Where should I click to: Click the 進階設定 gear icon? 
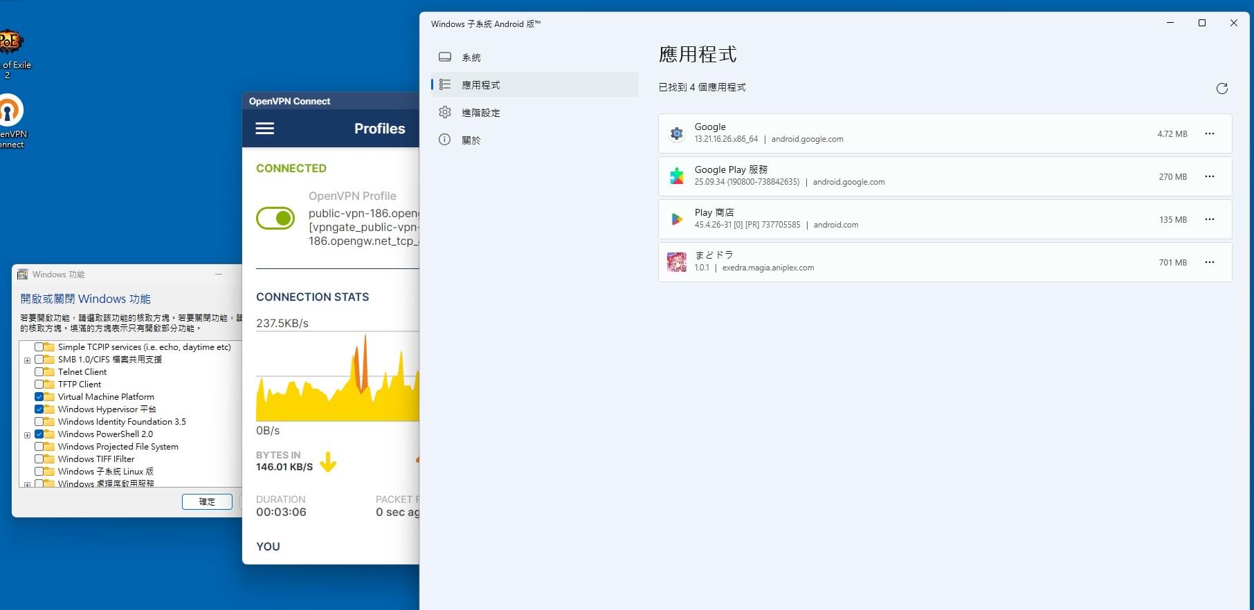click(445, 112)
